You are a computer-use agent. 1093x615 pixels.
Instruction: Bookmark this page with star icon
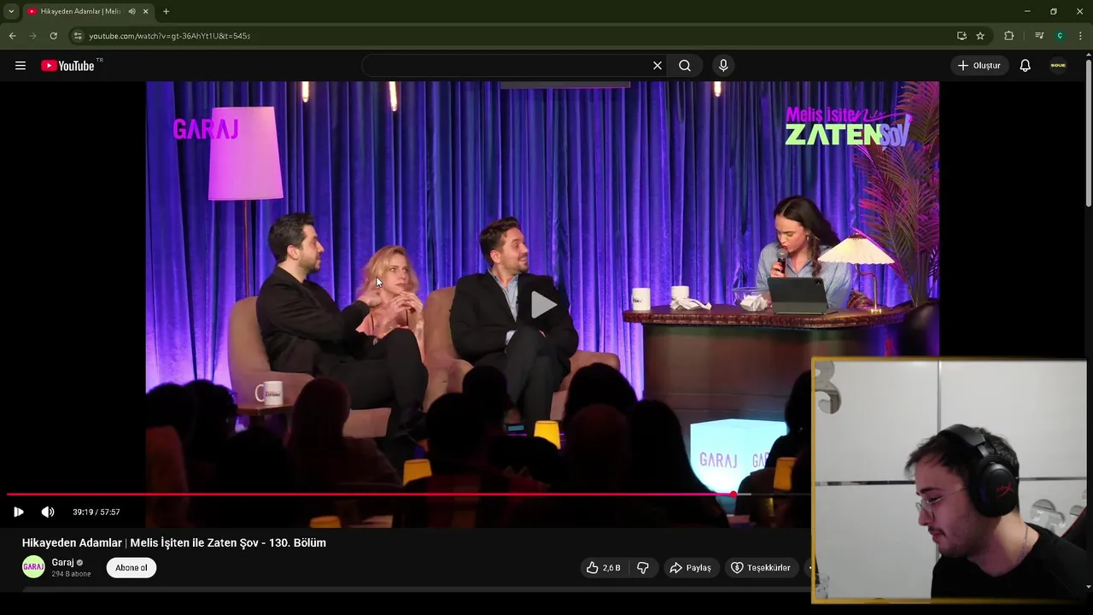click(x=980, y=36)
